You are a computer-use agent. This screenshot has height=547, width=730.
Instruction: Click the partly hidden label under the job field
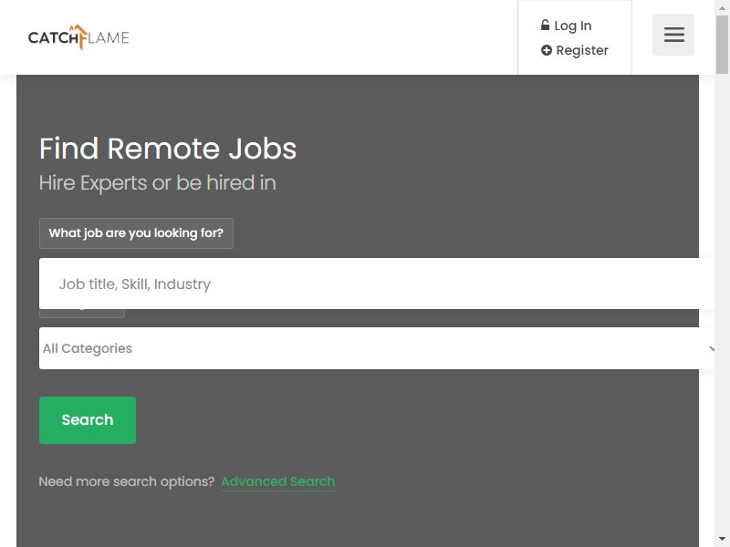82,314
